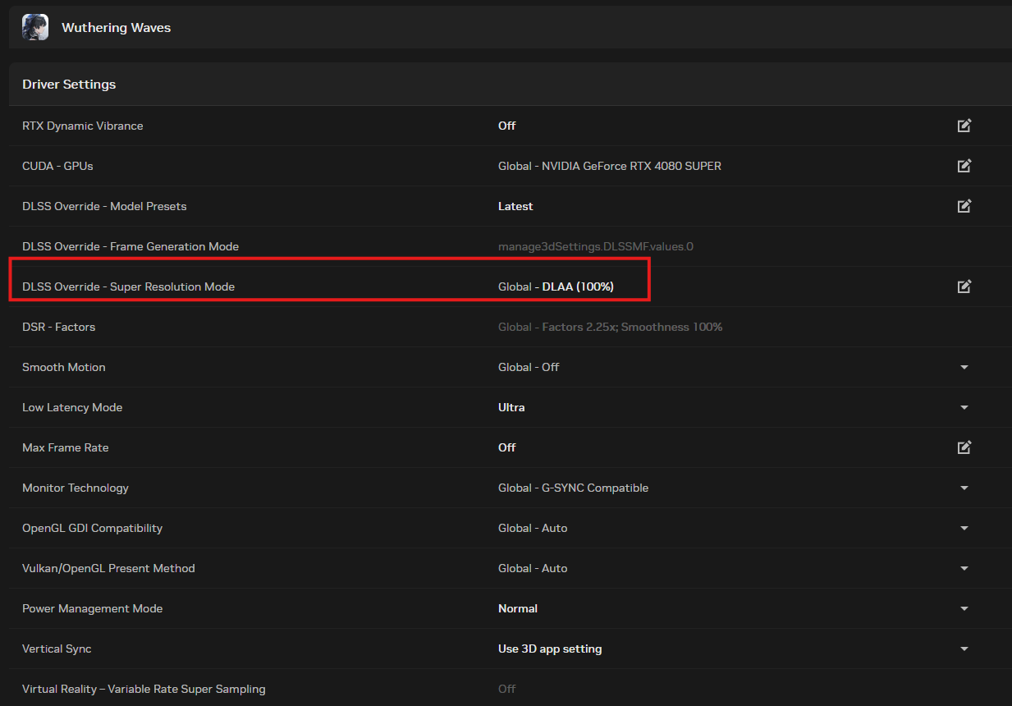Click the Wuthering Waves title text

[x=116, y=28]
